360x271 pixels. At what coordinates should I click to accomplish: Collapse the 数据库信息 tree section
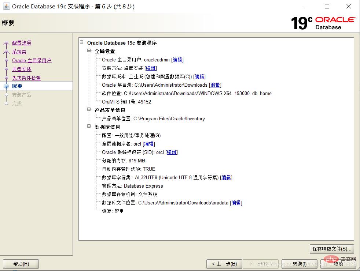89,127
